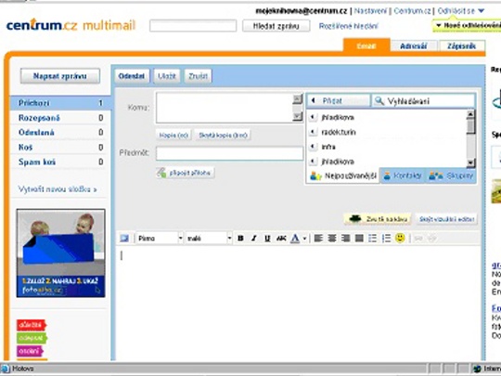Click the Předmět subject input field
501x376 pixels.
click(229, 153)
